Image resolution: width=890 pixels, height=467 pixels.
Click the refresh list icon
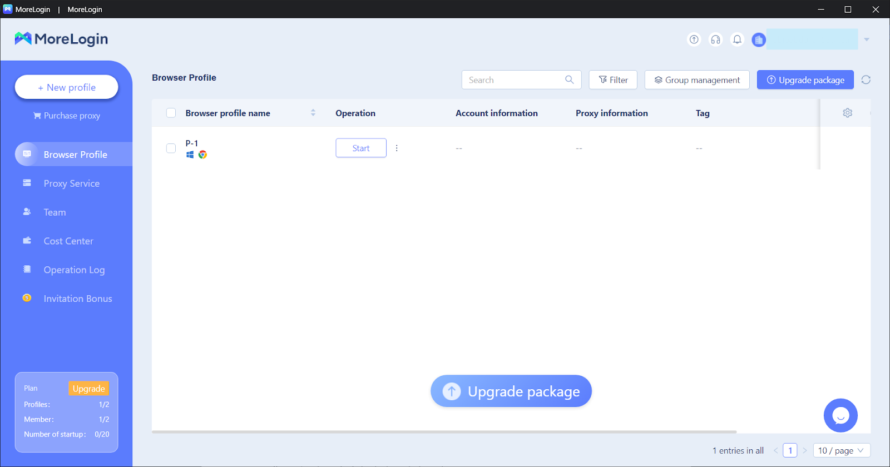coord(866,80)
